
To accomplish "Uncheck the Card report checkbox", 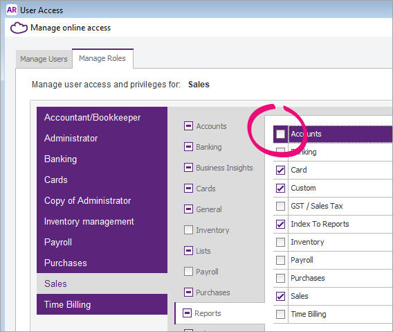I will coord(280,170).
